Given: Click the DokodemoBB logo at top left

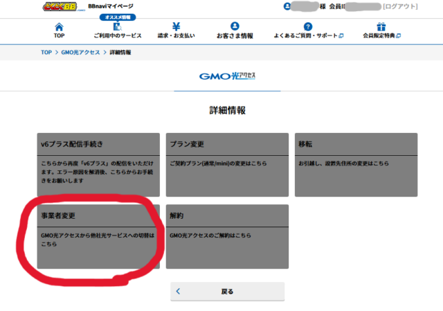Looking at the screenshot, I should tap(61, 6).
